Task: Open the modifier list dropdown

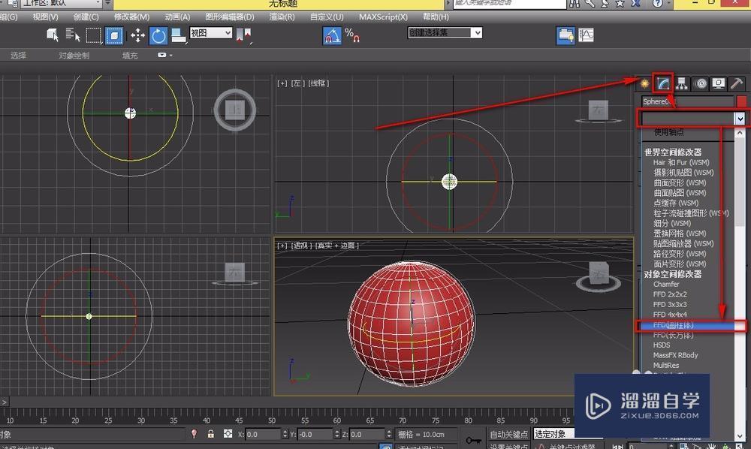Action: [x=691, y=119]
